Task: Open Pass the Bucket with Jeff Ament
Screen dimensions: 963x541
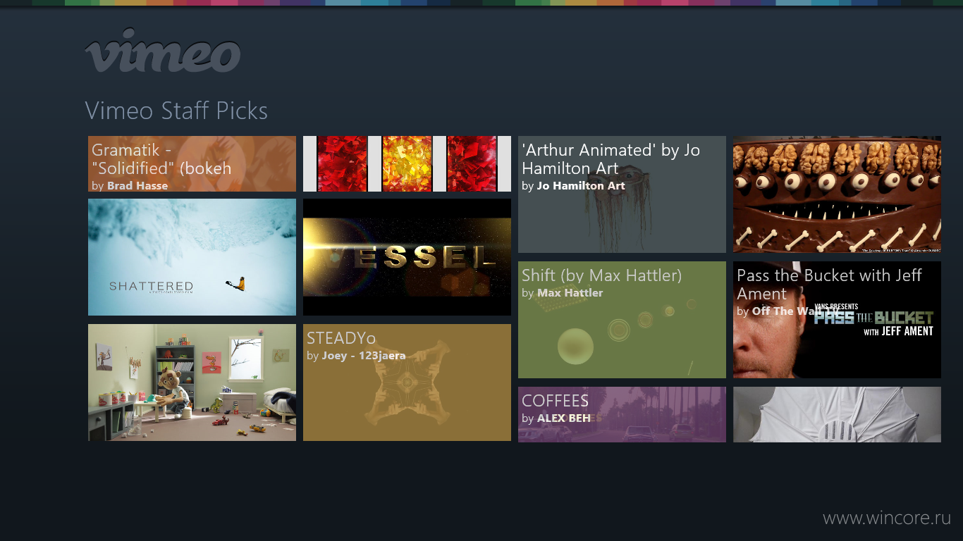Action: (837, 320)
